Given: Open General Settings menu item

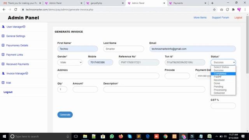Looking at the screenshot, I should coord(16,36).
